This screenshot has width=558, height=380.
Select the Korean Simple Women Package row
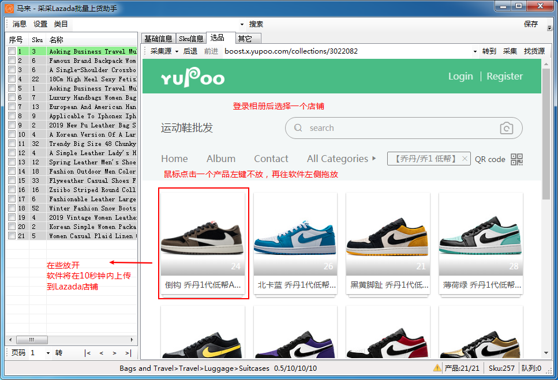click(72, 227)
